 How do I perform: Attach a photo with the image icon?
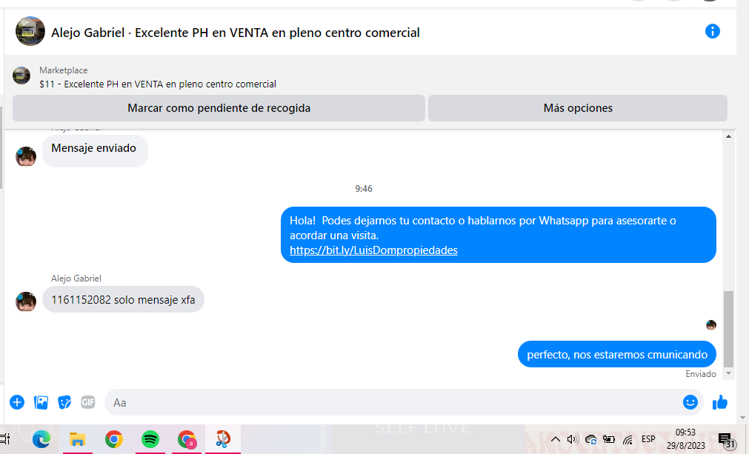coord(41,402)
